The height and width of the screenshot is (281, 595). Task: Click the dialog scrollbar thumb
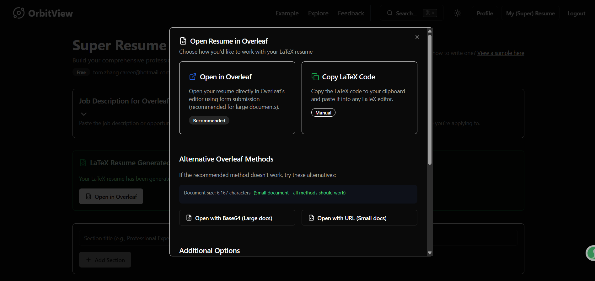pos(430,99)
